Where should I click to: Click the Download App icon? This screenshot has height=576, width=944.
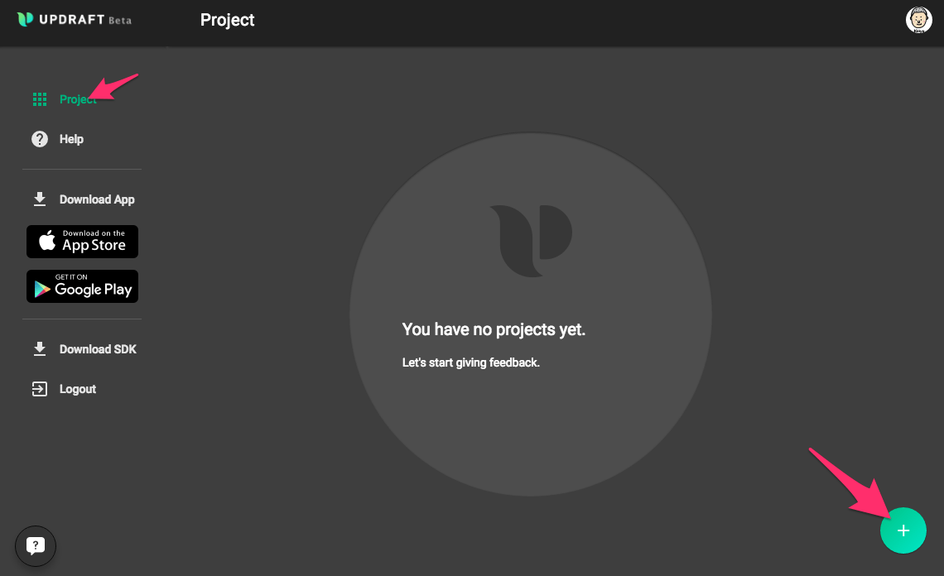click(x=39, y=199)
